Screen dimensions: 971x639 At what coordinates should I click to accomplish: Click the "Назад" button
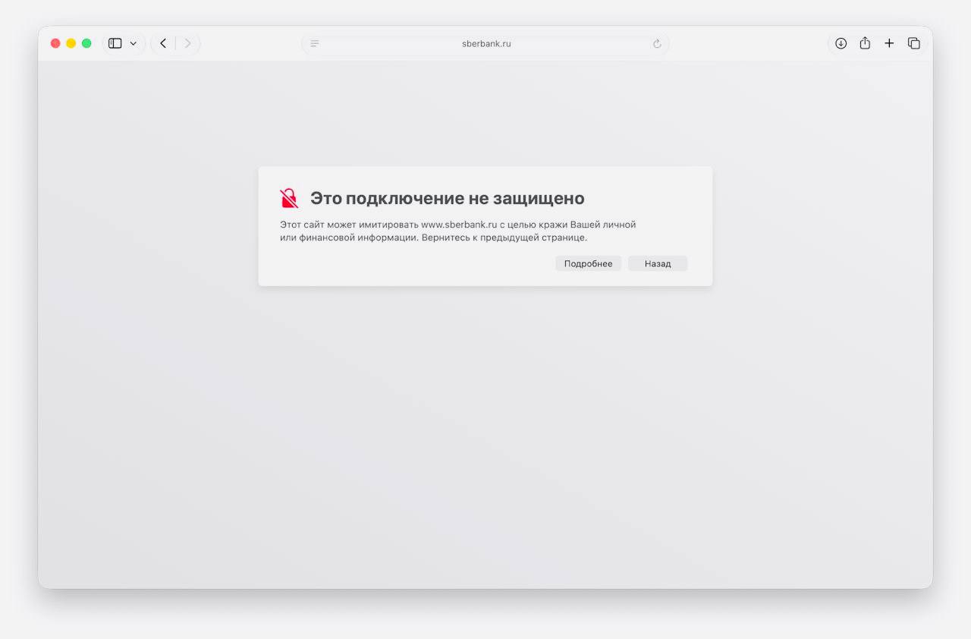658,263
